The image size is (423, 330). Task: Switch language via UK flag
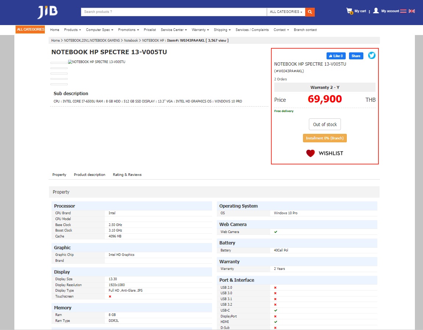(x=412, y=11)
